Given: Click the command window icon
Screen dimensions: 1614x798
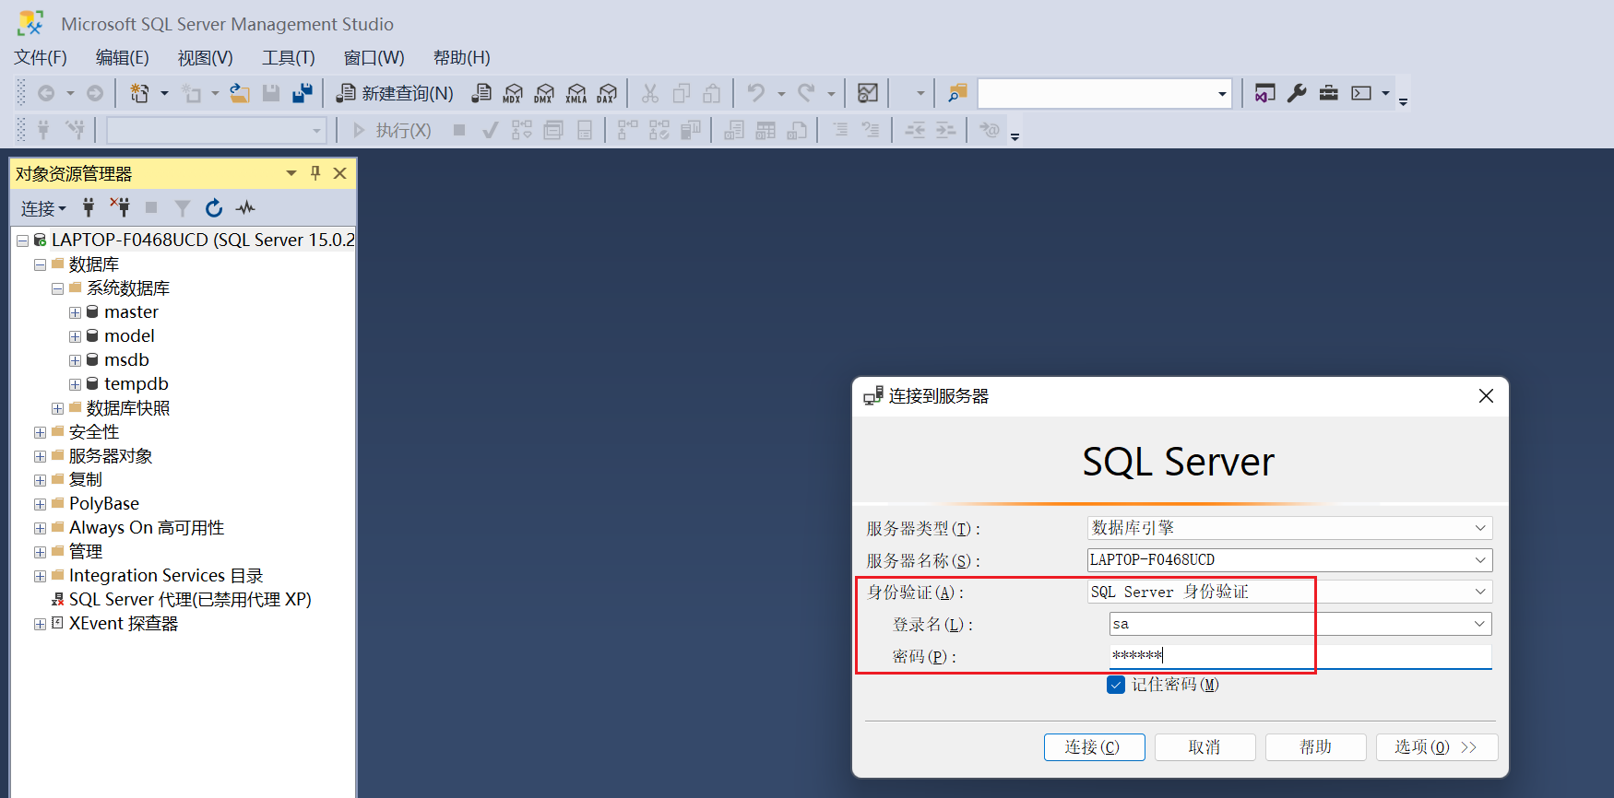Looking at the screenshot, I should (x=1361, y=93).
